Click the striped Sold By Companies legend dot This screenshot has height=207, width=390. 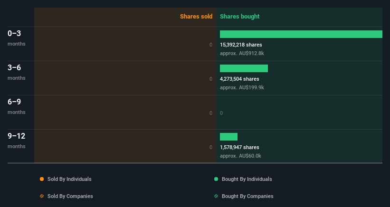click(x=42, y=196)
